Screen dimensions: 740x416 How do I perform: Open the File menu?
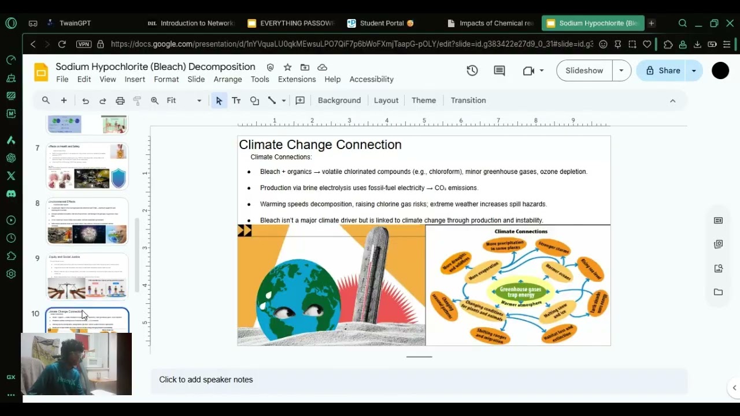pos(62,79)
